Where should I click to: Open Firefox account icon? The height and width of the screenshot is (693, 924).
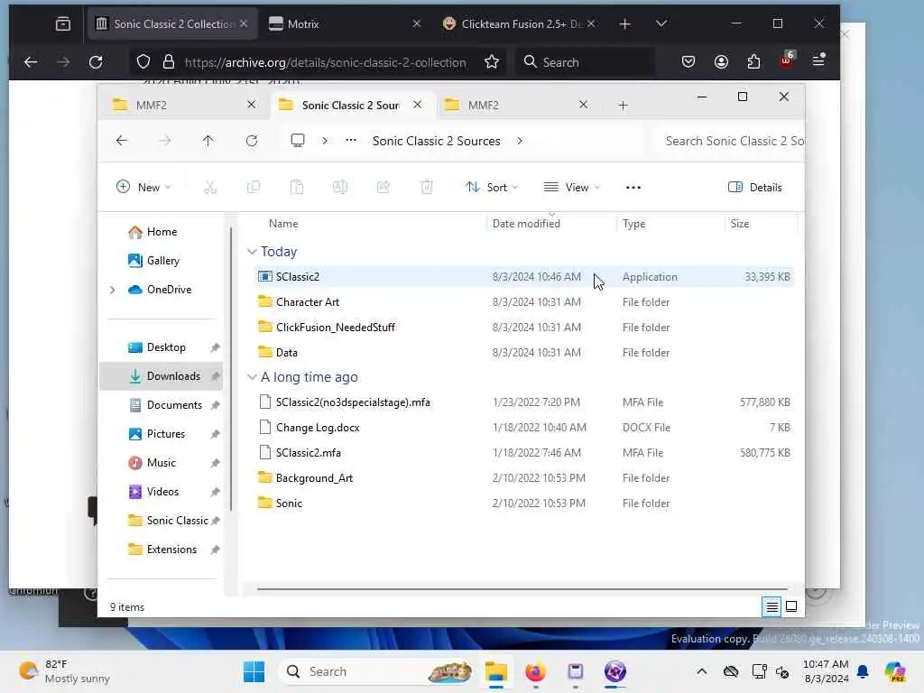coord(721,62)
